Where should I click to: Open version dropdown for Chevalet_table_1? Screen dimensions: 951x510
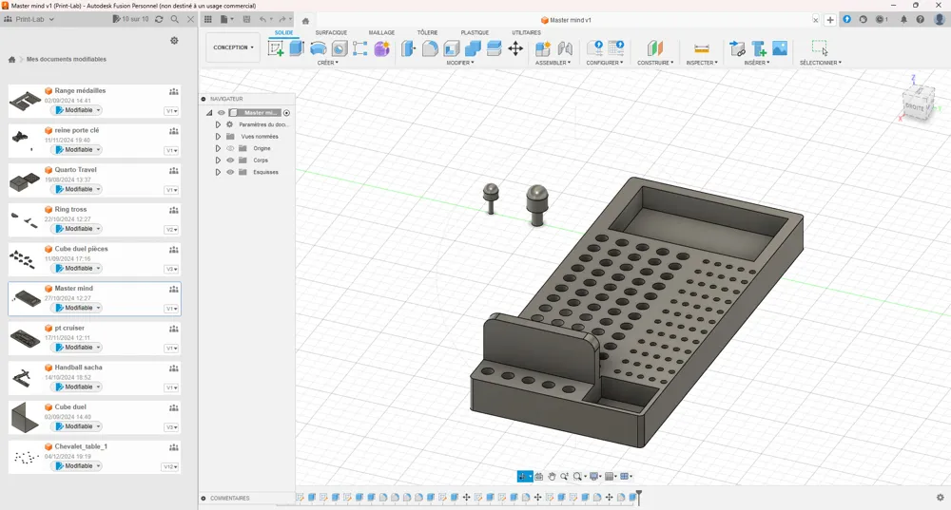pyautogui.click(x=170, y=467)
